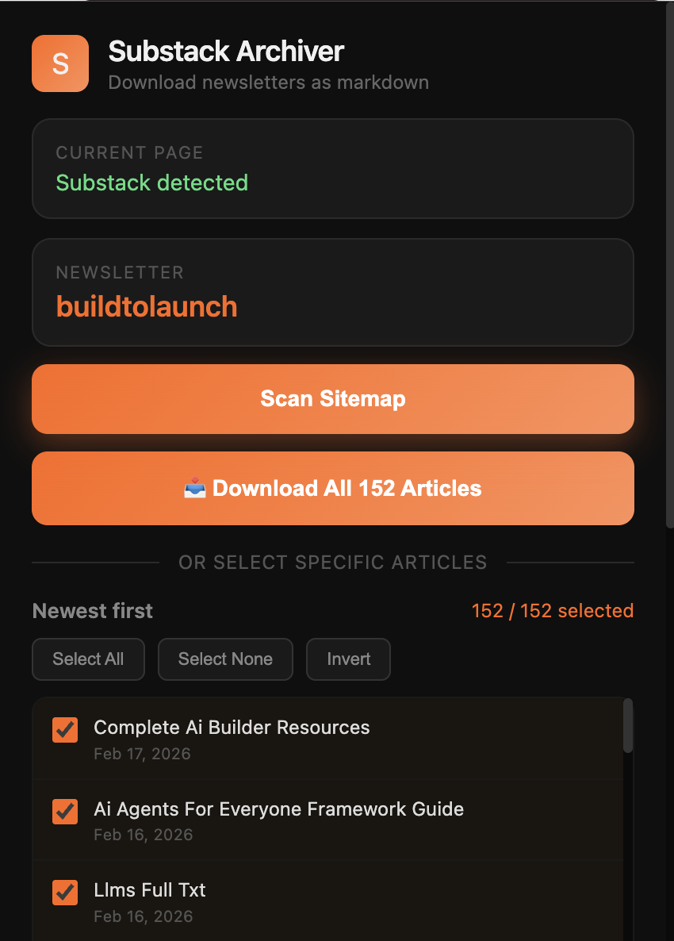
Task: Click the orange Substack Archiver S logo
Action: click(60, 63)
